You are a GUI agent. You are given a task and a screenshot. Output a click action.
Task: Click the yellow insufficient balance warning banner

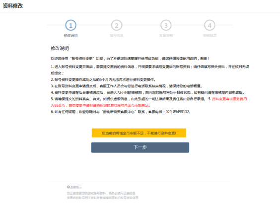[139, 133]
